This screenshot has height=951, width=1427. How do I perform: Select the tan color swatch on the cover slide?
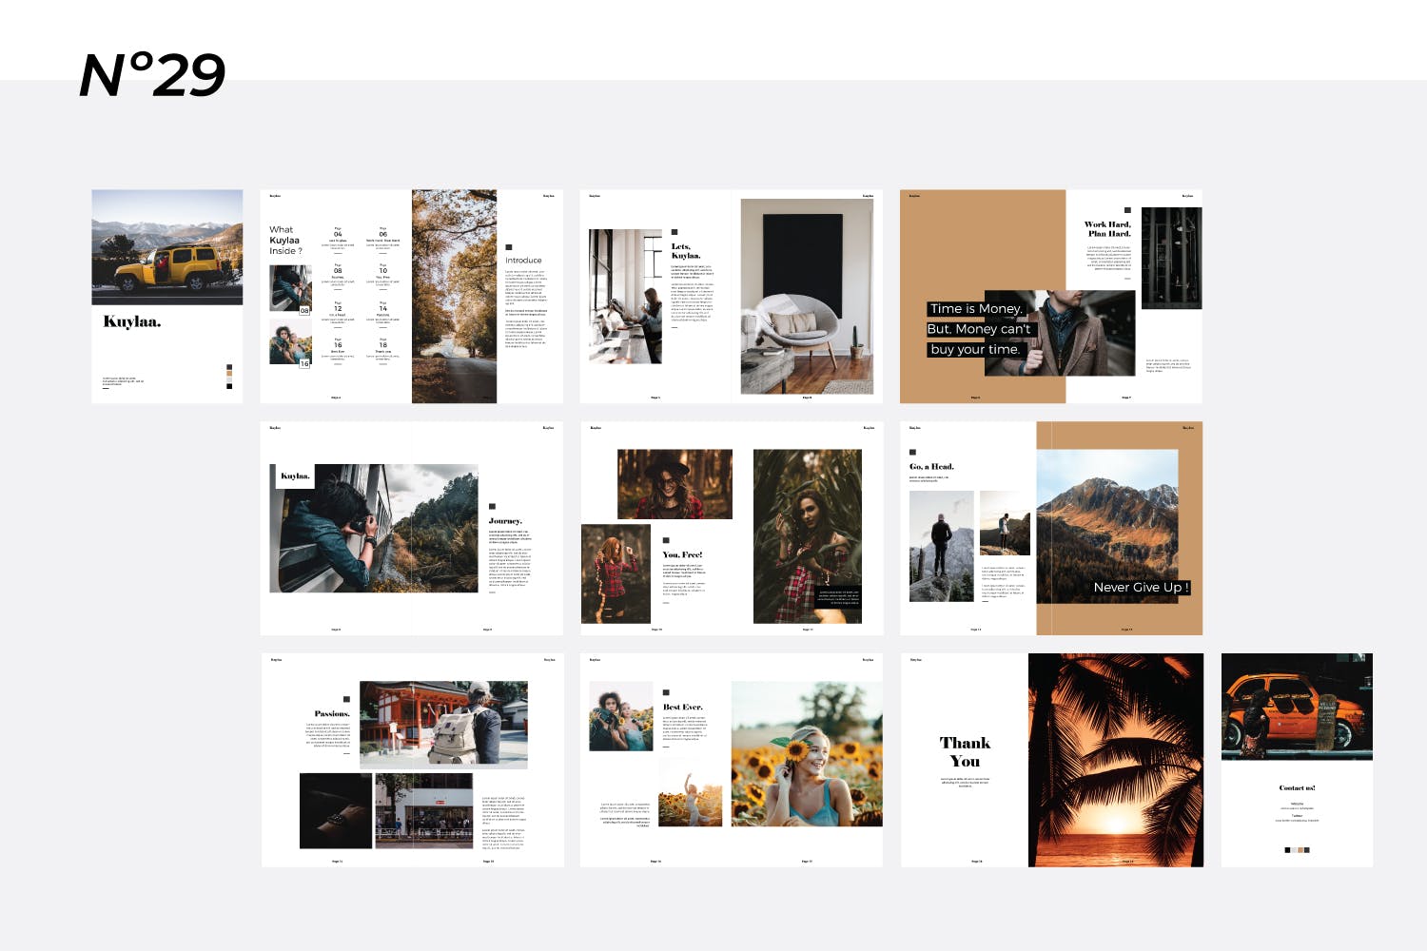229,374
